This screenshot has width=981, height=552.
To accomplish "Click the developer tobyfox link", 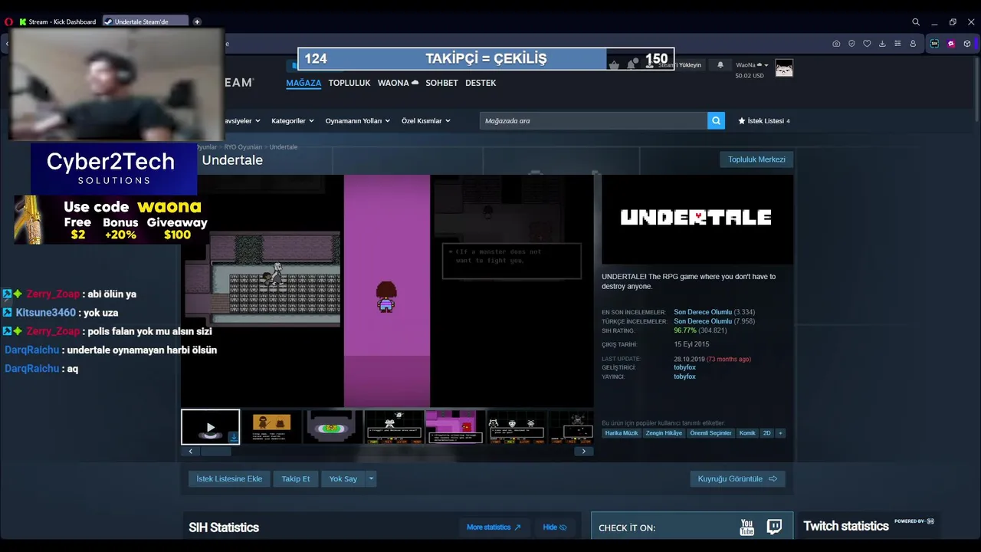I will [x=684, y=367].
